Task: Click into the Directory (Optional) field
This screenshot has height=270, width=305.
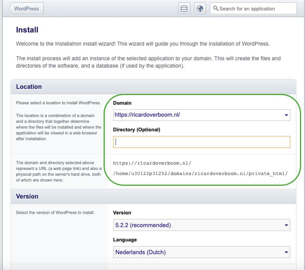Action: (x=201, y=142)
